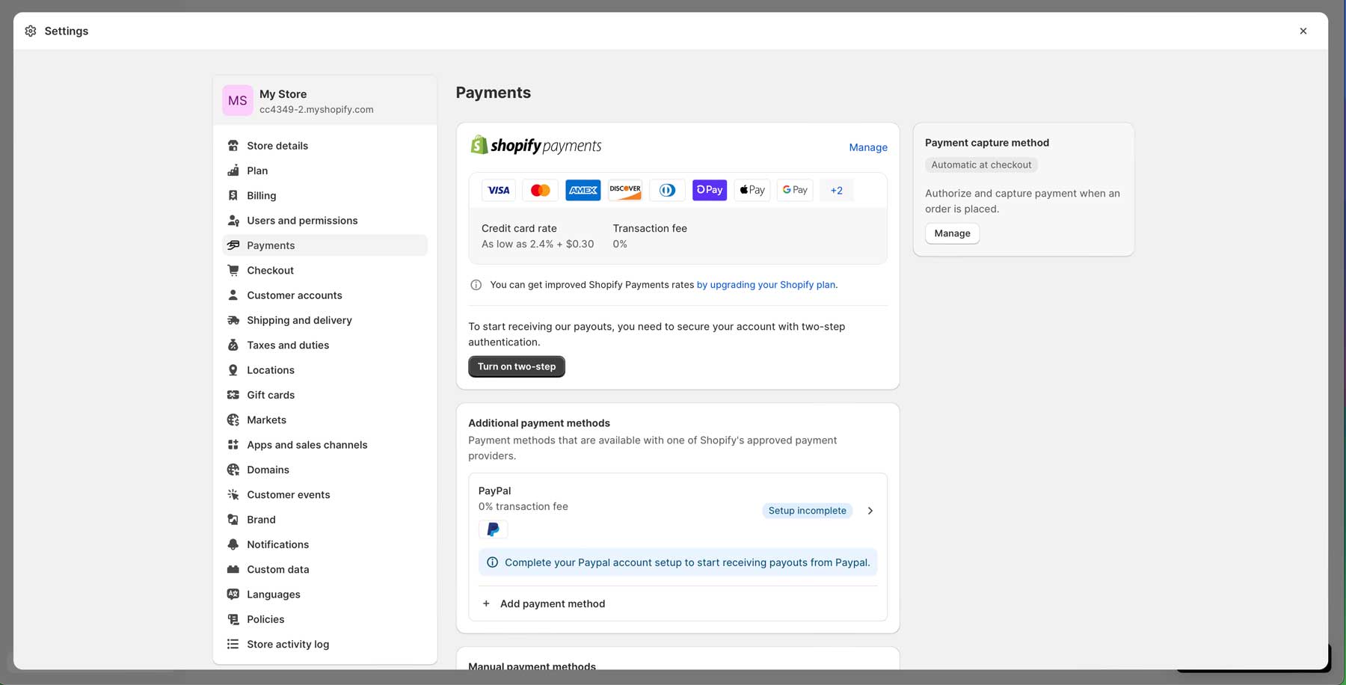Click the Visa card brand icon
Image resolution: width=1346 pixels, height=685 pixels.
pyautogui.click(x=498, y=190)
